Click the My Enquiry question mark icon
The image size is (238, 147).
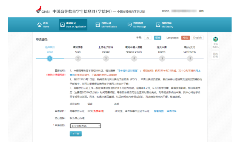pos(158,25)
